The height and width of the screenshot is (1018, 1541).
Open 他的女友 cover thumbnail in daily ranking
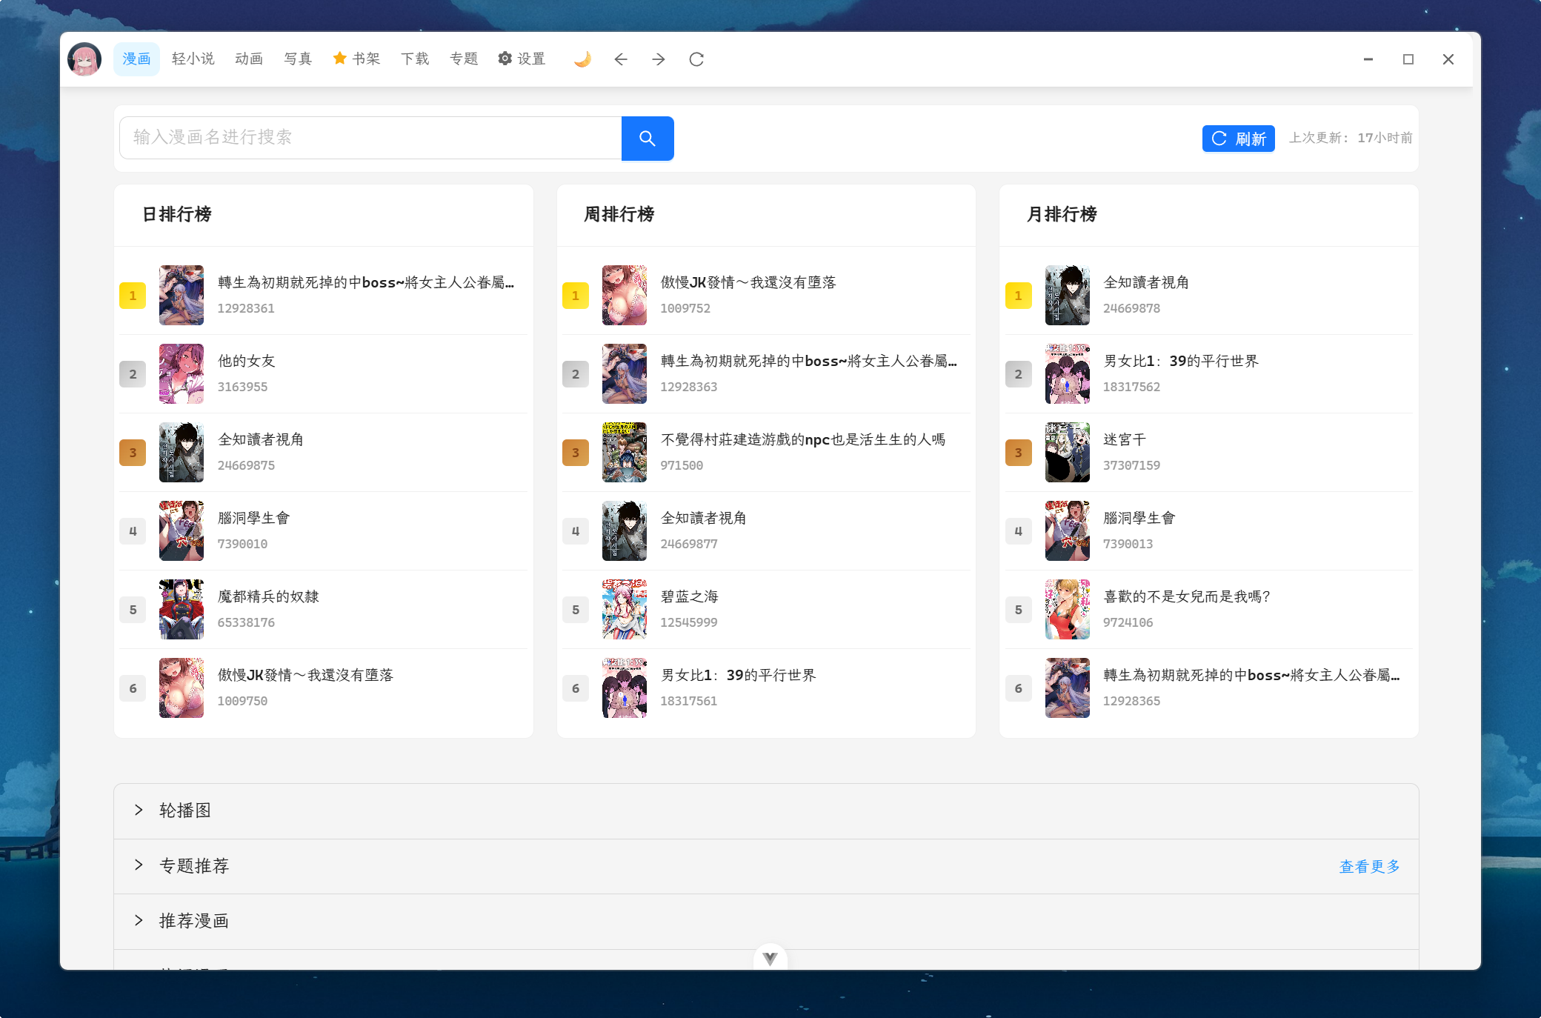tap(182, 373)
